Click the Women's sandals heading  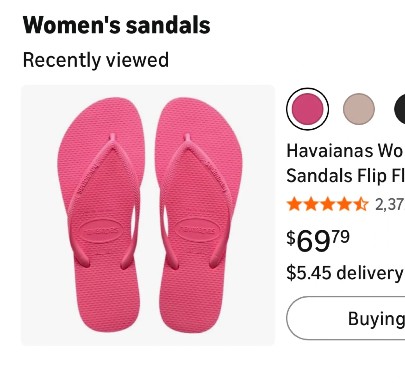click(x=116, y=25)
